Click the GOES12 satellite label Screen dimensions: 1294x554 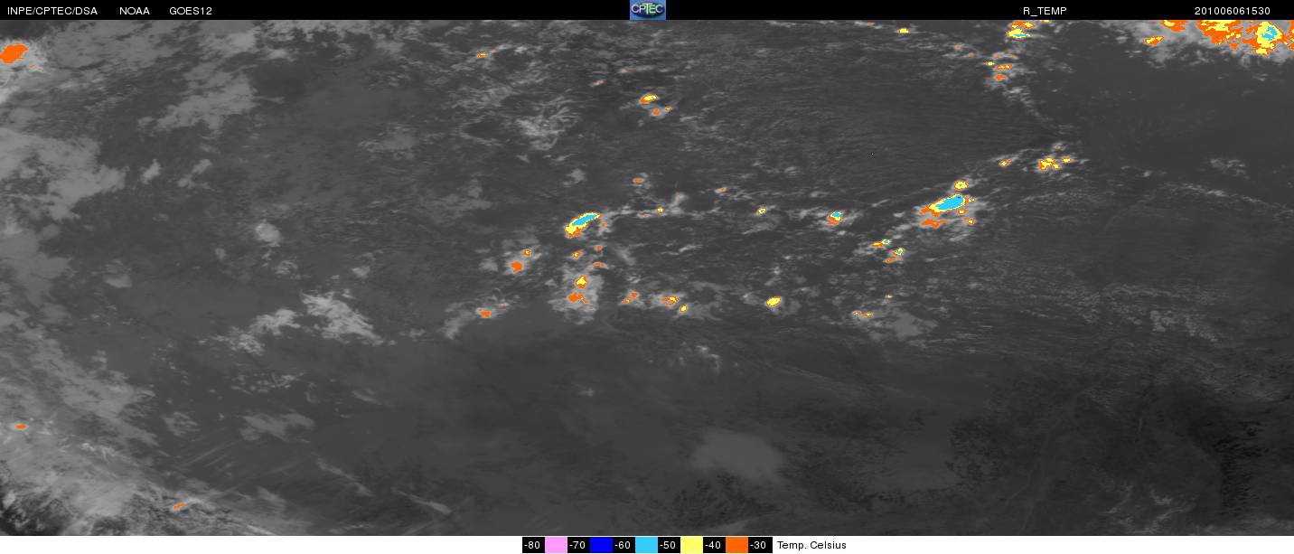point(191,11)
